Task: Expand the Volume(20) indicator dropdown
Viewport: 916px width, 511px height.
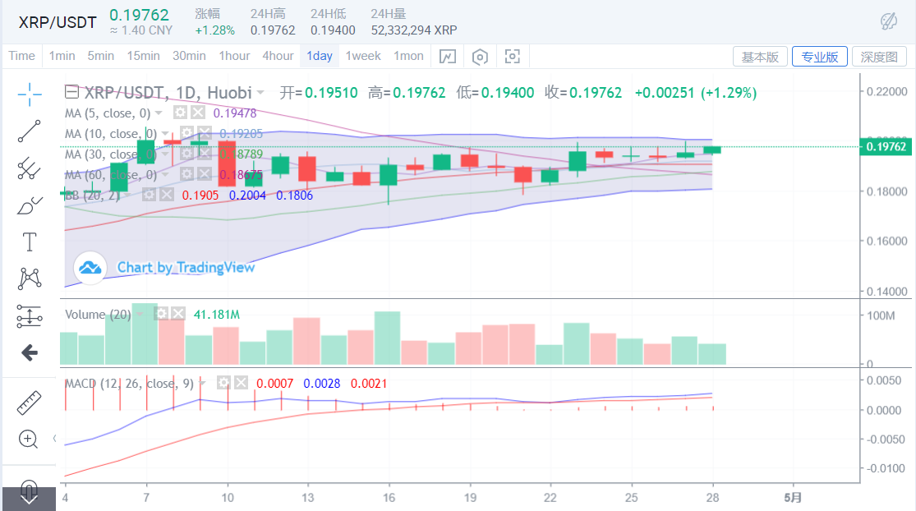Action: [140, 314]
